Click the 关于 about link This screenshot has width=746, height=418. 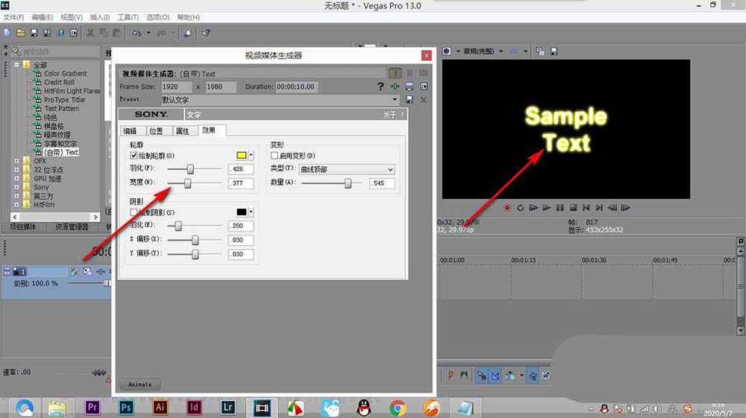[x=389, y=115]
